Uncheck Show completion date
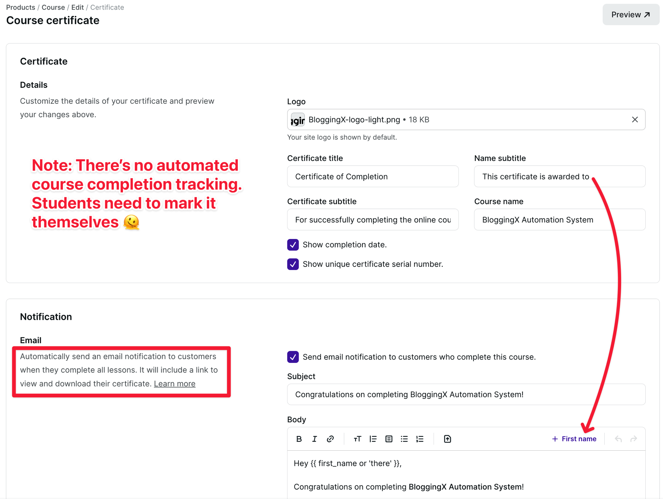Screen dimensions: 663x499 coord(293,245)
